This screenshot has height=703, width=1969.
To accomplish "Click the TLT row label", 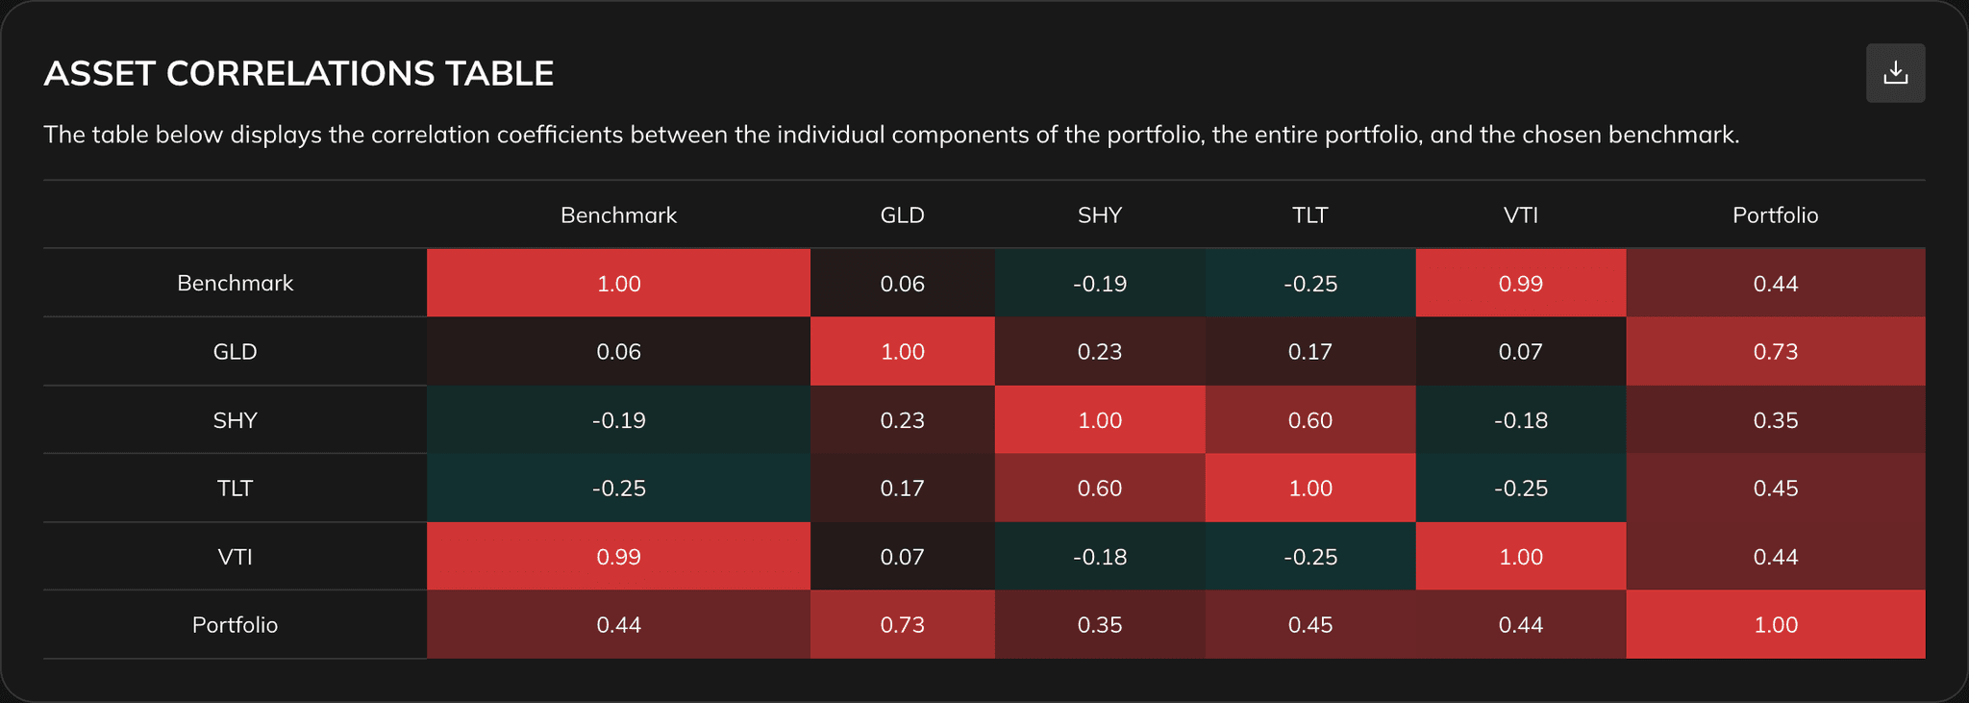I will click(x=235, y=488).
